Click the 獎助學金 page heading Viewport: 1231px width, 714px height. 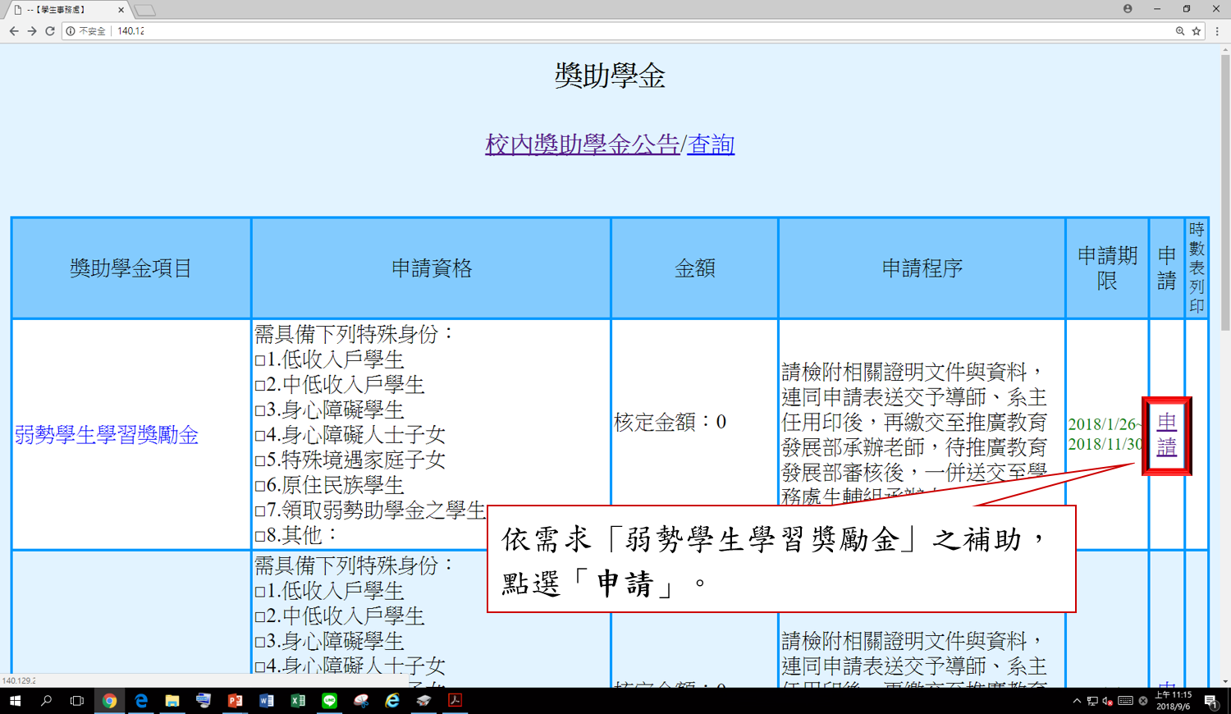click(610, 76)
